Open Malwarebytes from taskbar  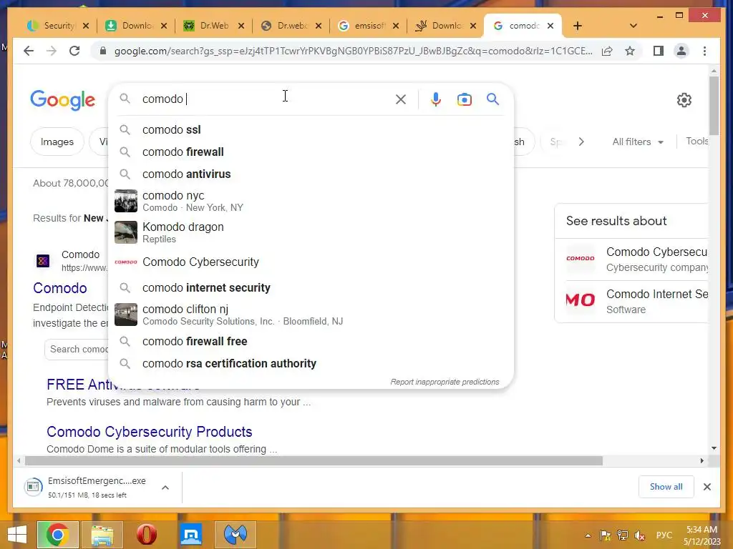pyautogui.click(x=236, y=535)
